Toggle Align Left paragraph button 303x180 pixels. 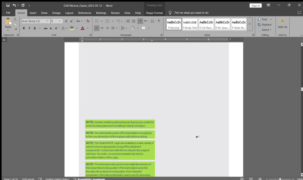(96, 28)
